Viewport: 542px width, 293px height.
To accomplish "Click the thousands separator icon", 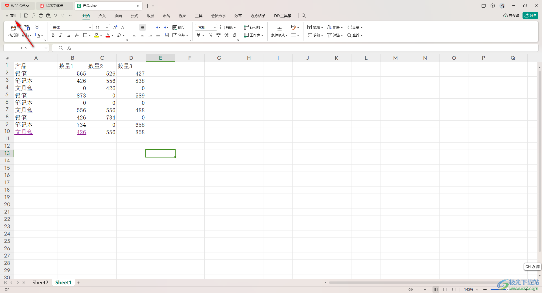I will [218, 35].
